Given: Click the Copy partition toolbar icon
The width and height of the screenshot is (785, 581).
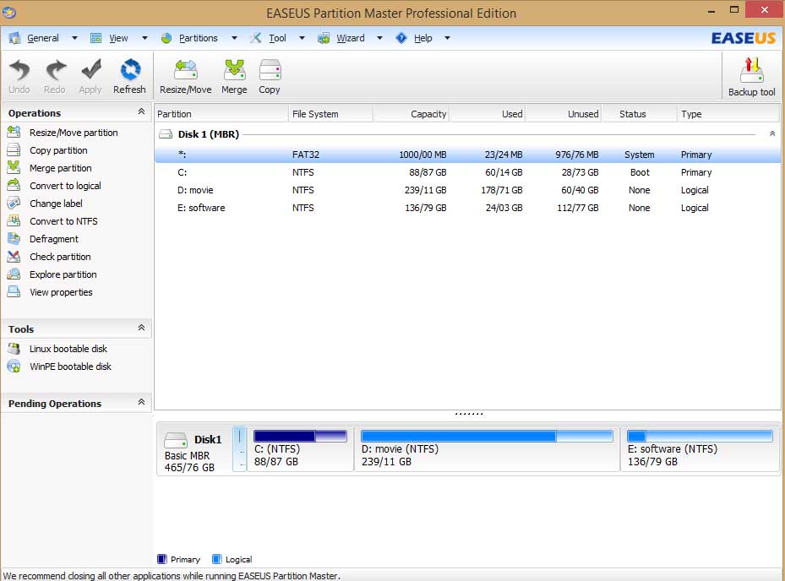Looking at the screenshot, I should [x=270, y=71].
